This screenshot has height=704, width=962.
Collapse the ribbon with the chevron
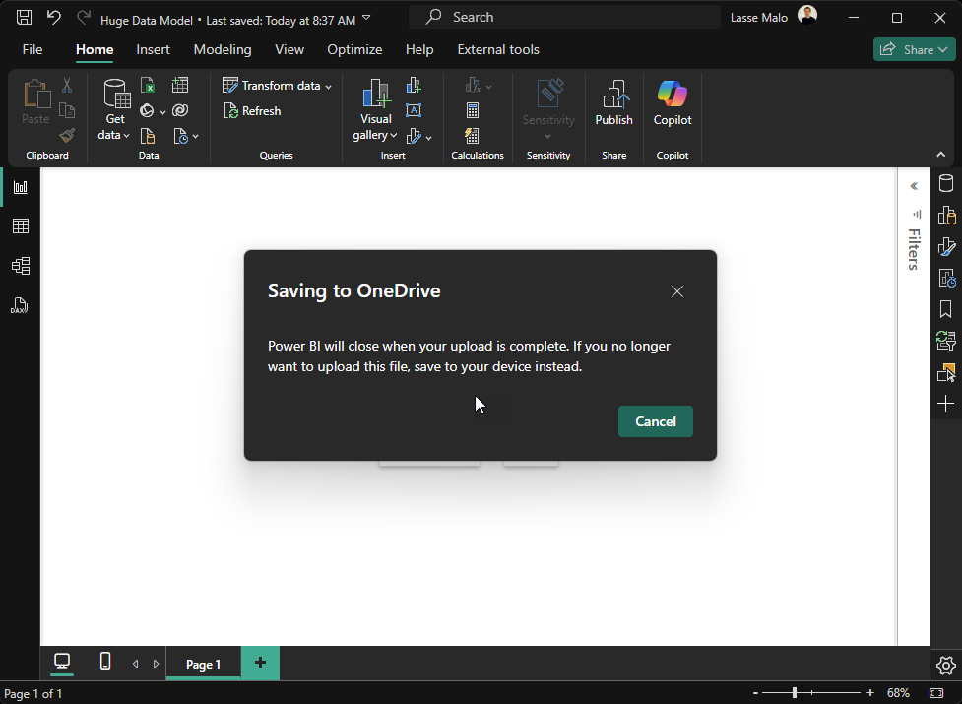[941, 155]
